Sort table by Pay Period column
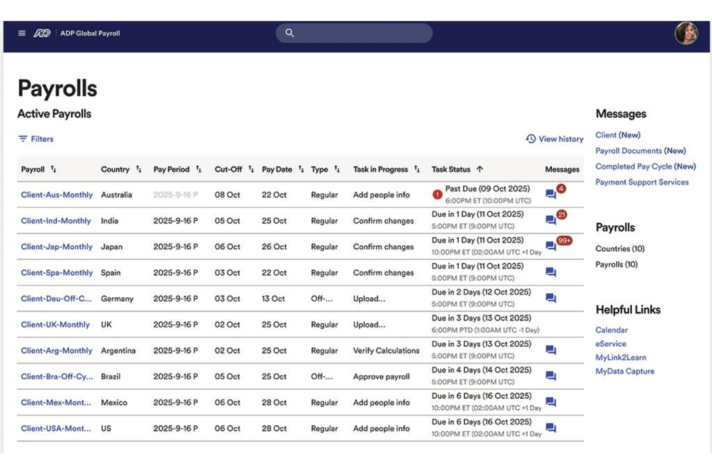The image size is (712, 474). (x=198, y=169)
